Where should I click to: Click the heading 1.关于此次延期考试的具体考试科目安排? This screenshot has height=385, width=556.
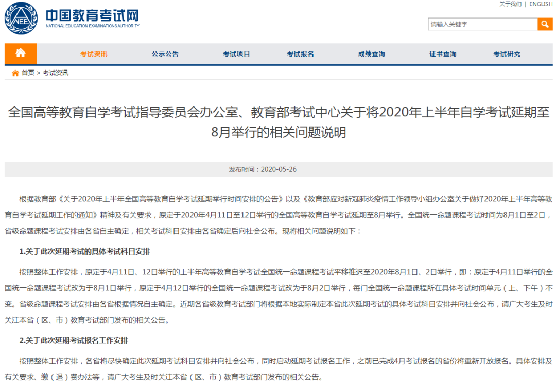click(85, 252)
